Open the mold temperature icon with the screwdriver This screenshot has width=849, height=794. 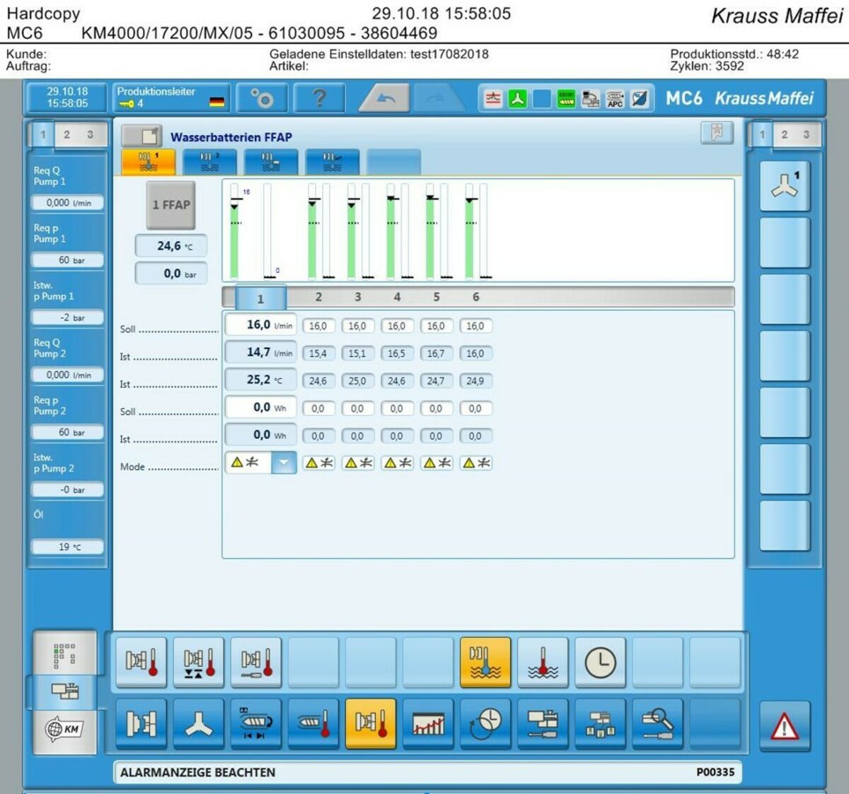[255, 662]
